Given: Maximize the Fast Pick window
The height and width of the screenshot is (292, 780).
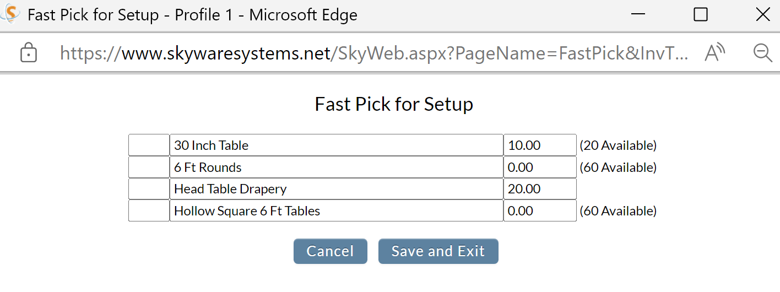Looking at the screenshot, I should [x=701, y=14].
